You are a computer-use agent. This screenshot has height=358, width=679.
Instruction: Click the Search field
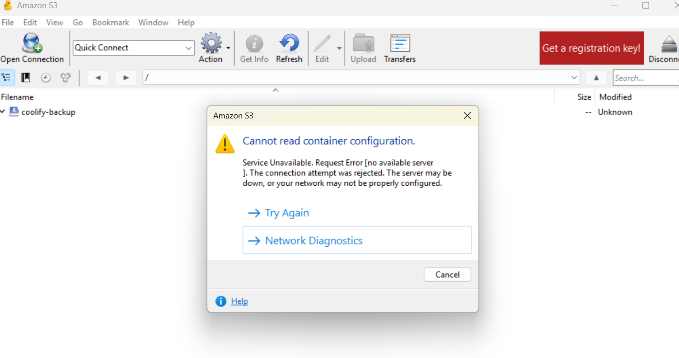(x=646, y=78)
